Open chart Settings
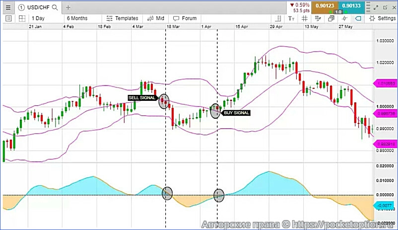The width and height of the screenshot is (398, 230). click(381, 18)
